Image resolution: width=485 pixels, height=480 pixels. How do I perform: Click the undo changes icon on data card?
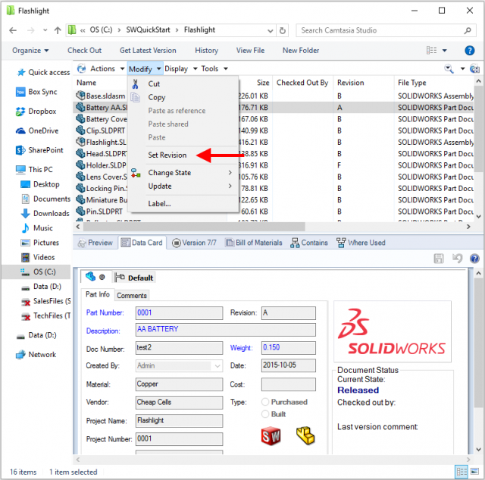pos(457,258)
